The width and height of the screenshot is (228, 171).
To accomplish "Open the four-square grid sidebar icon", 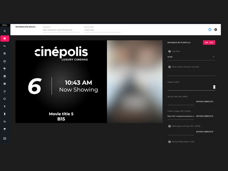I will (5, 84).
